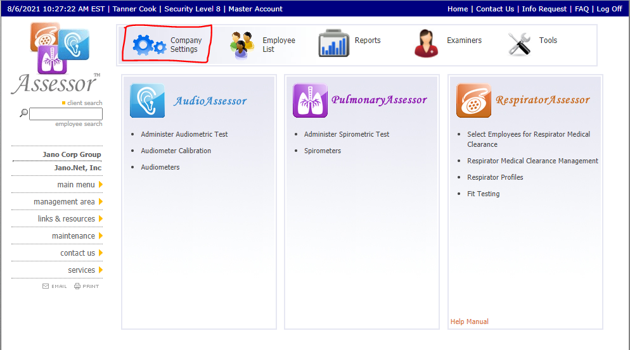Click the client search label
This screenshot has width=630, height=350.
click(84, 103)
